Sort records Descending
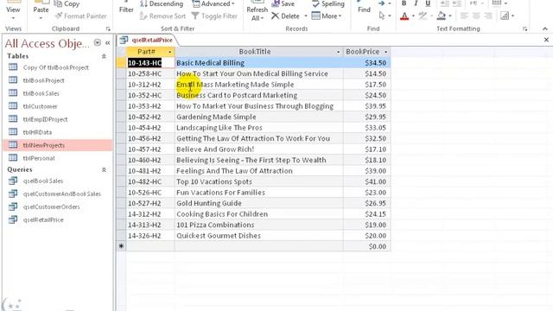The height and width of the screenshot is (311, 553). (x=162, y=3)
